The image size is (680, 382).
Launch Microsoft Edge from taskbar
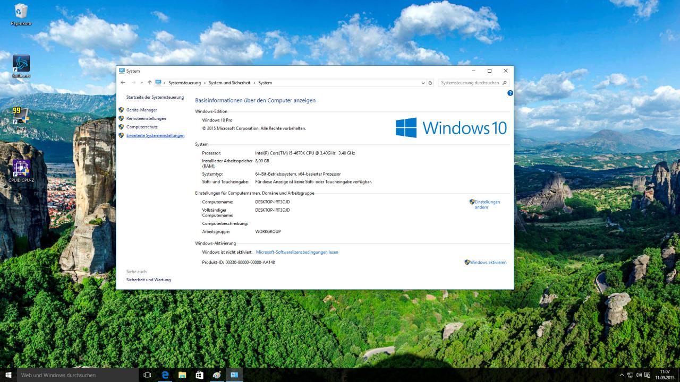pos(165,375)
